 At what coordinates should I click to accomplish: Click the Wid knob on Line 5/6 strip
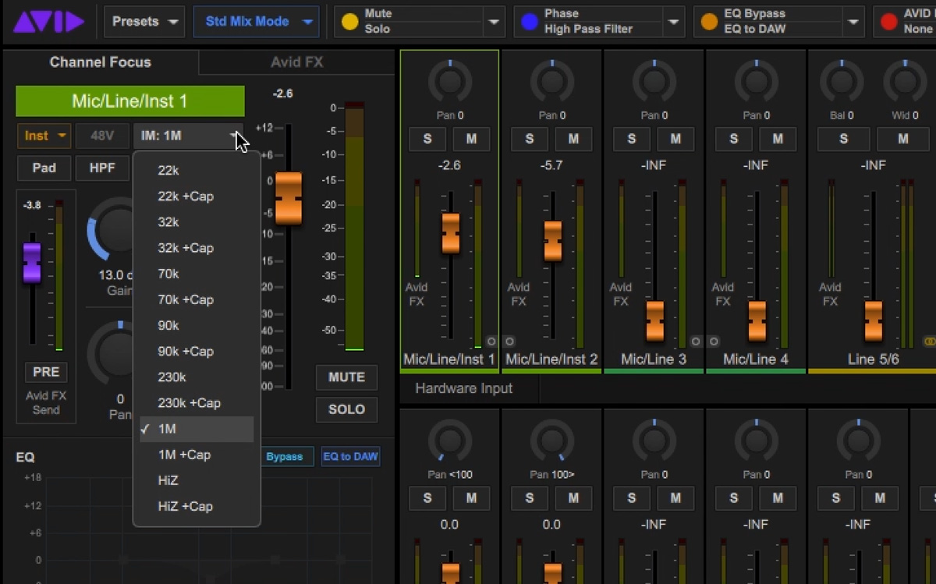coord(905,81)
